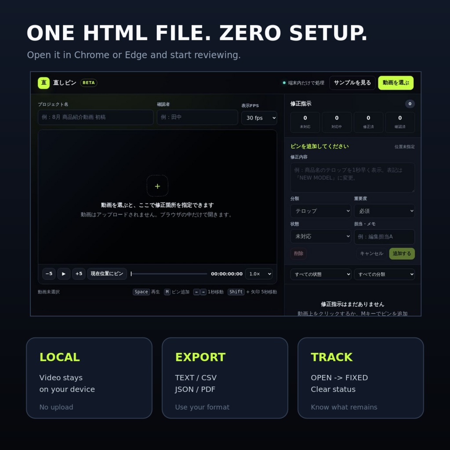
Task: Click the 追加する button
Action: tap(402, 254)
